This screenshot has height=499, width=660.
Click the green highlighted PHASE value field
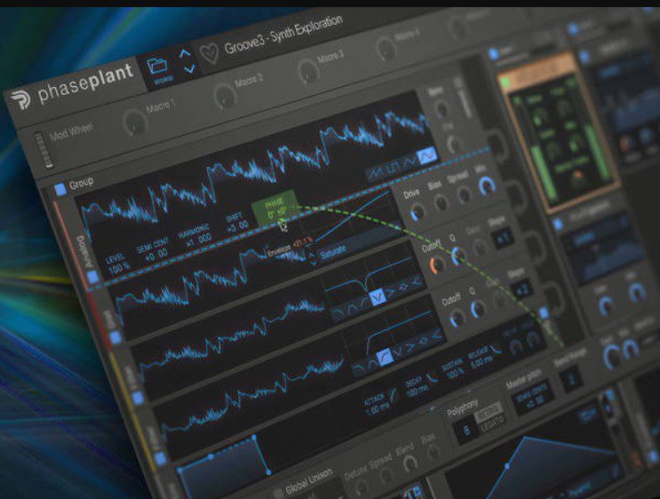[x=276, y=207]
